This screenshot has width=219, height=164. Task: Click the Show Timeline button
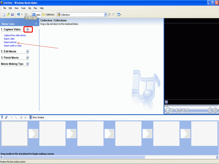click(x=37, y=117)
